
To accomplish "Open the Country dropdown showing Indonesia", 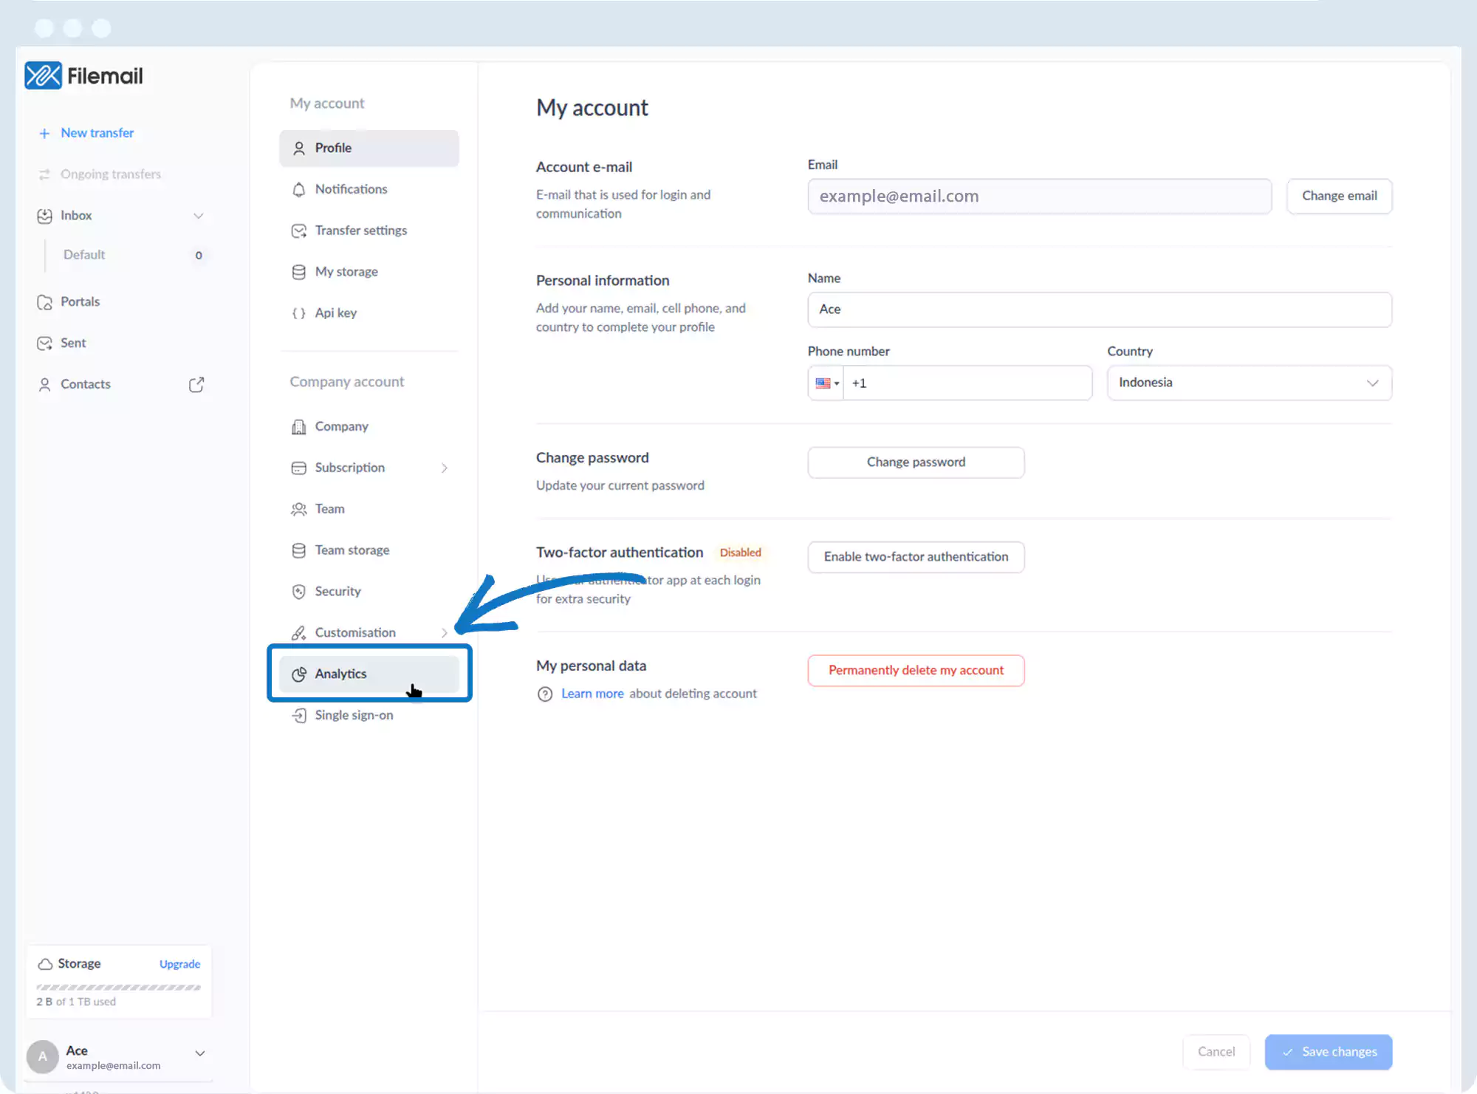I will pos(1249,383).
